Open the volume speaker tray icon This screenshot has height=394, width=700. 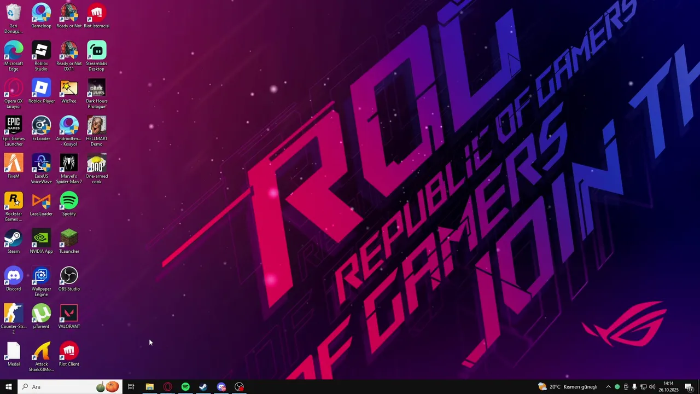(x=652, y=387)
